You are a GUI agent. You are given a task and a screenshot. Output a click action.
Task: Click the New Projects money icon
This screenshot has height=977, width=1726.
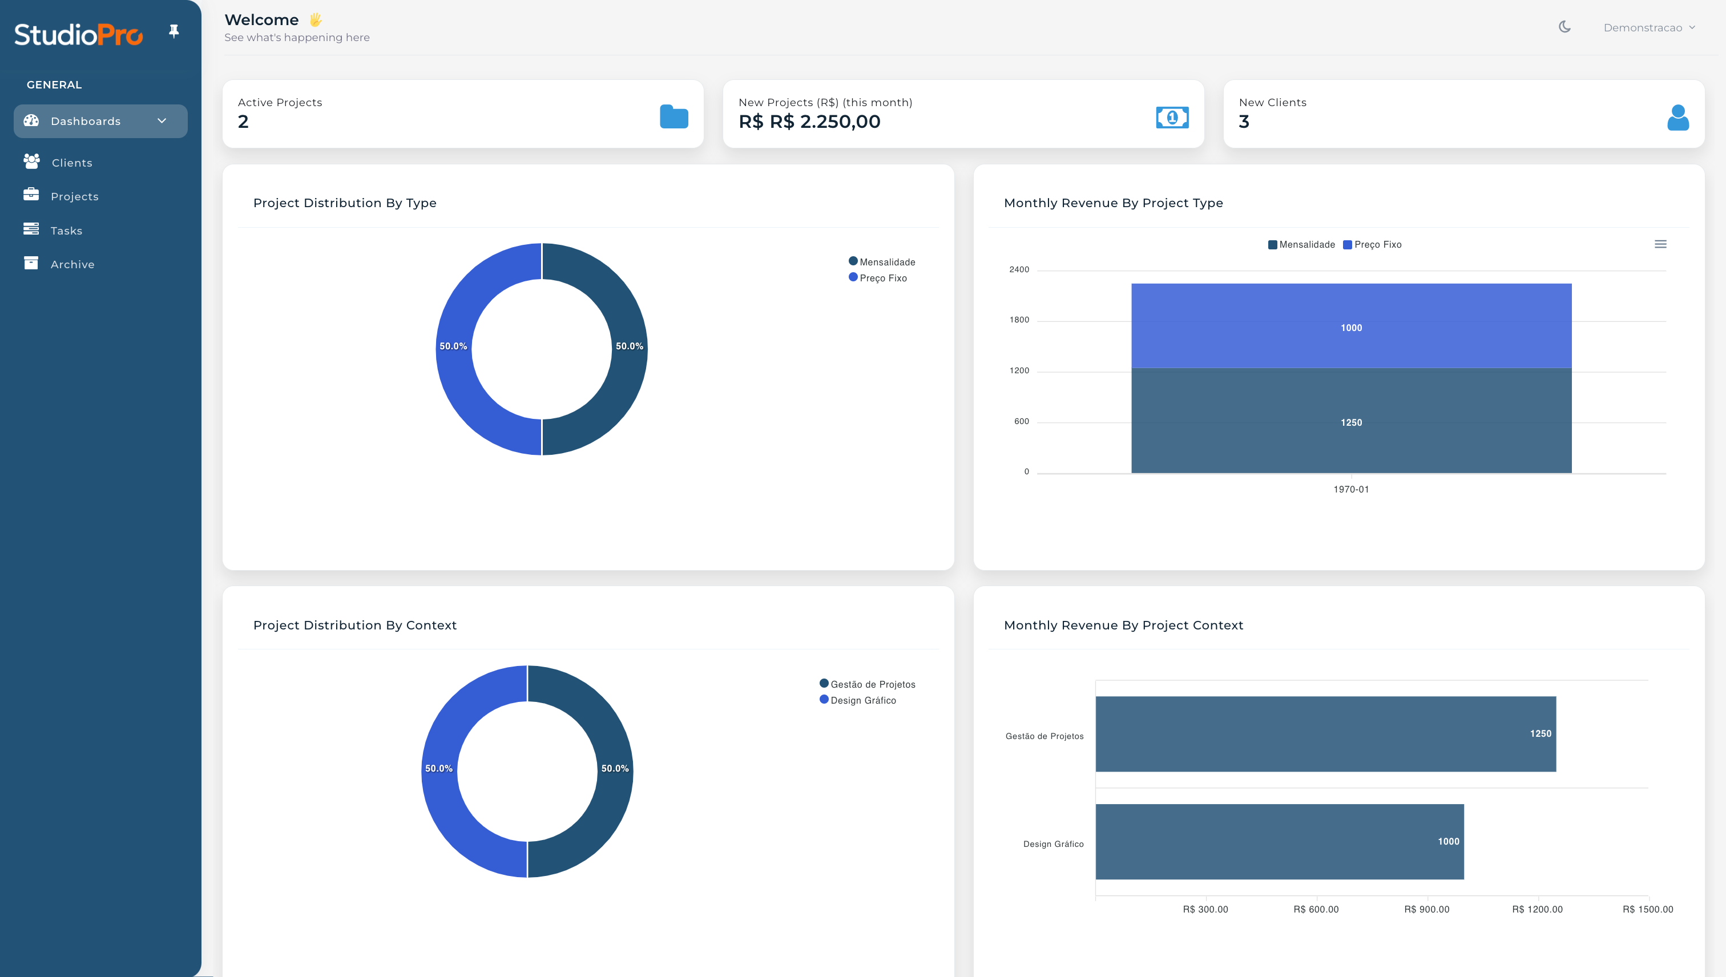pos(1172,118)
